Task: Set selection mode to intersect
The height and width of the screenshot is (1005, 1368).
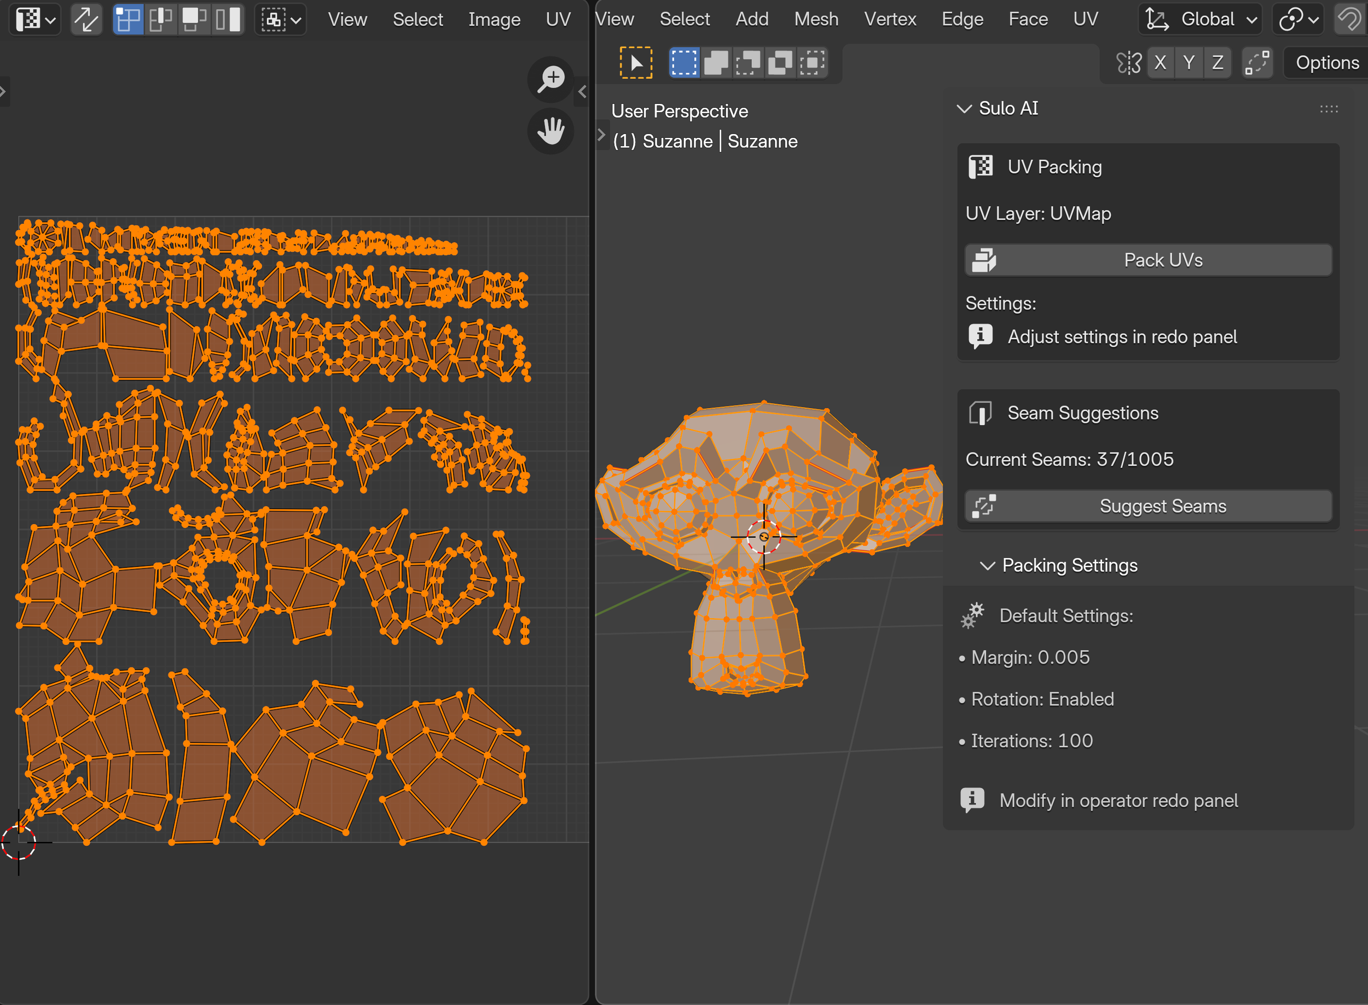Action: point(813,63)
